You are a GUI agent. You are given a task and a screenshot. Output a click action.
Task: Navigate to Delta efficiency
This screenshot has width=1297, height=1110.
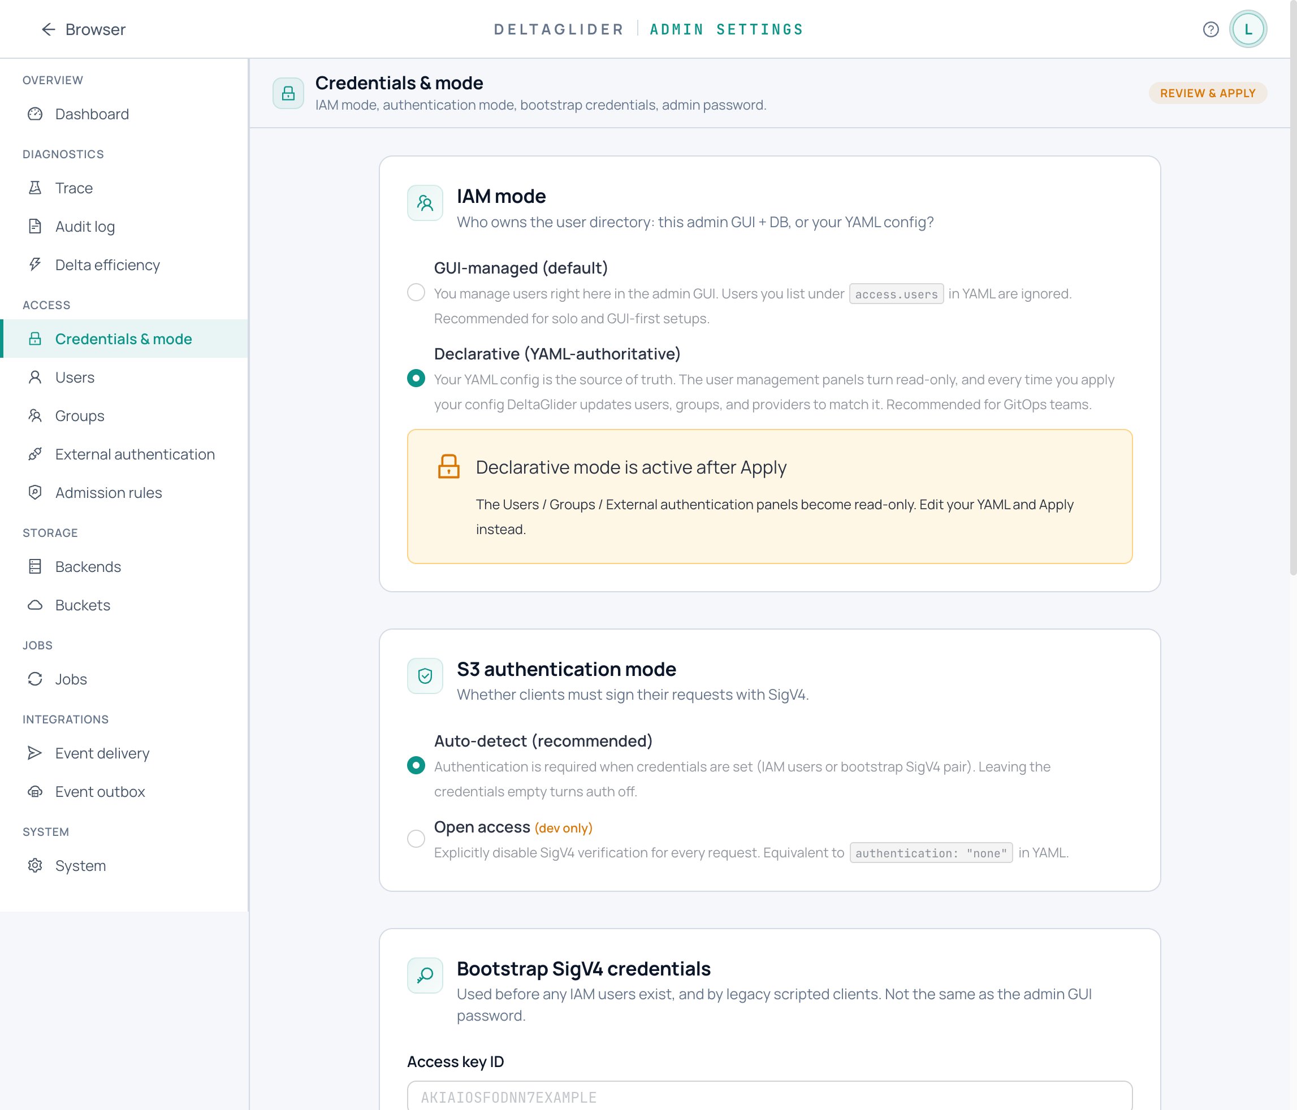click(x=124, y=265)
